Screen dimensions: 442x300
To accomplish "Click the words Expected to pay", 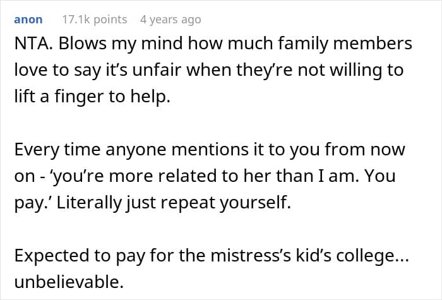I will coord(80,256).
